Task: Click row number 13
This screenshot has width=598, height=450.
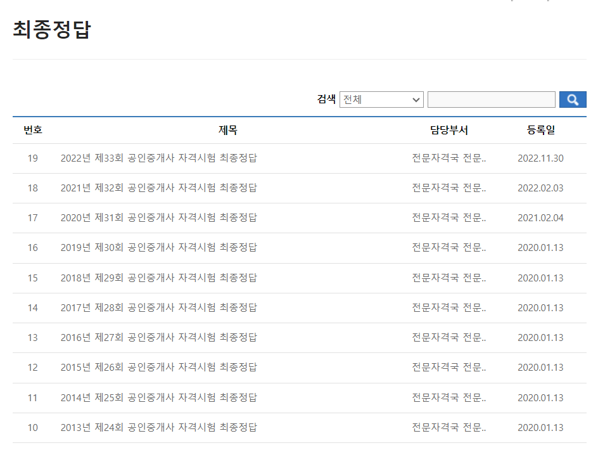Action: point(33,338)
